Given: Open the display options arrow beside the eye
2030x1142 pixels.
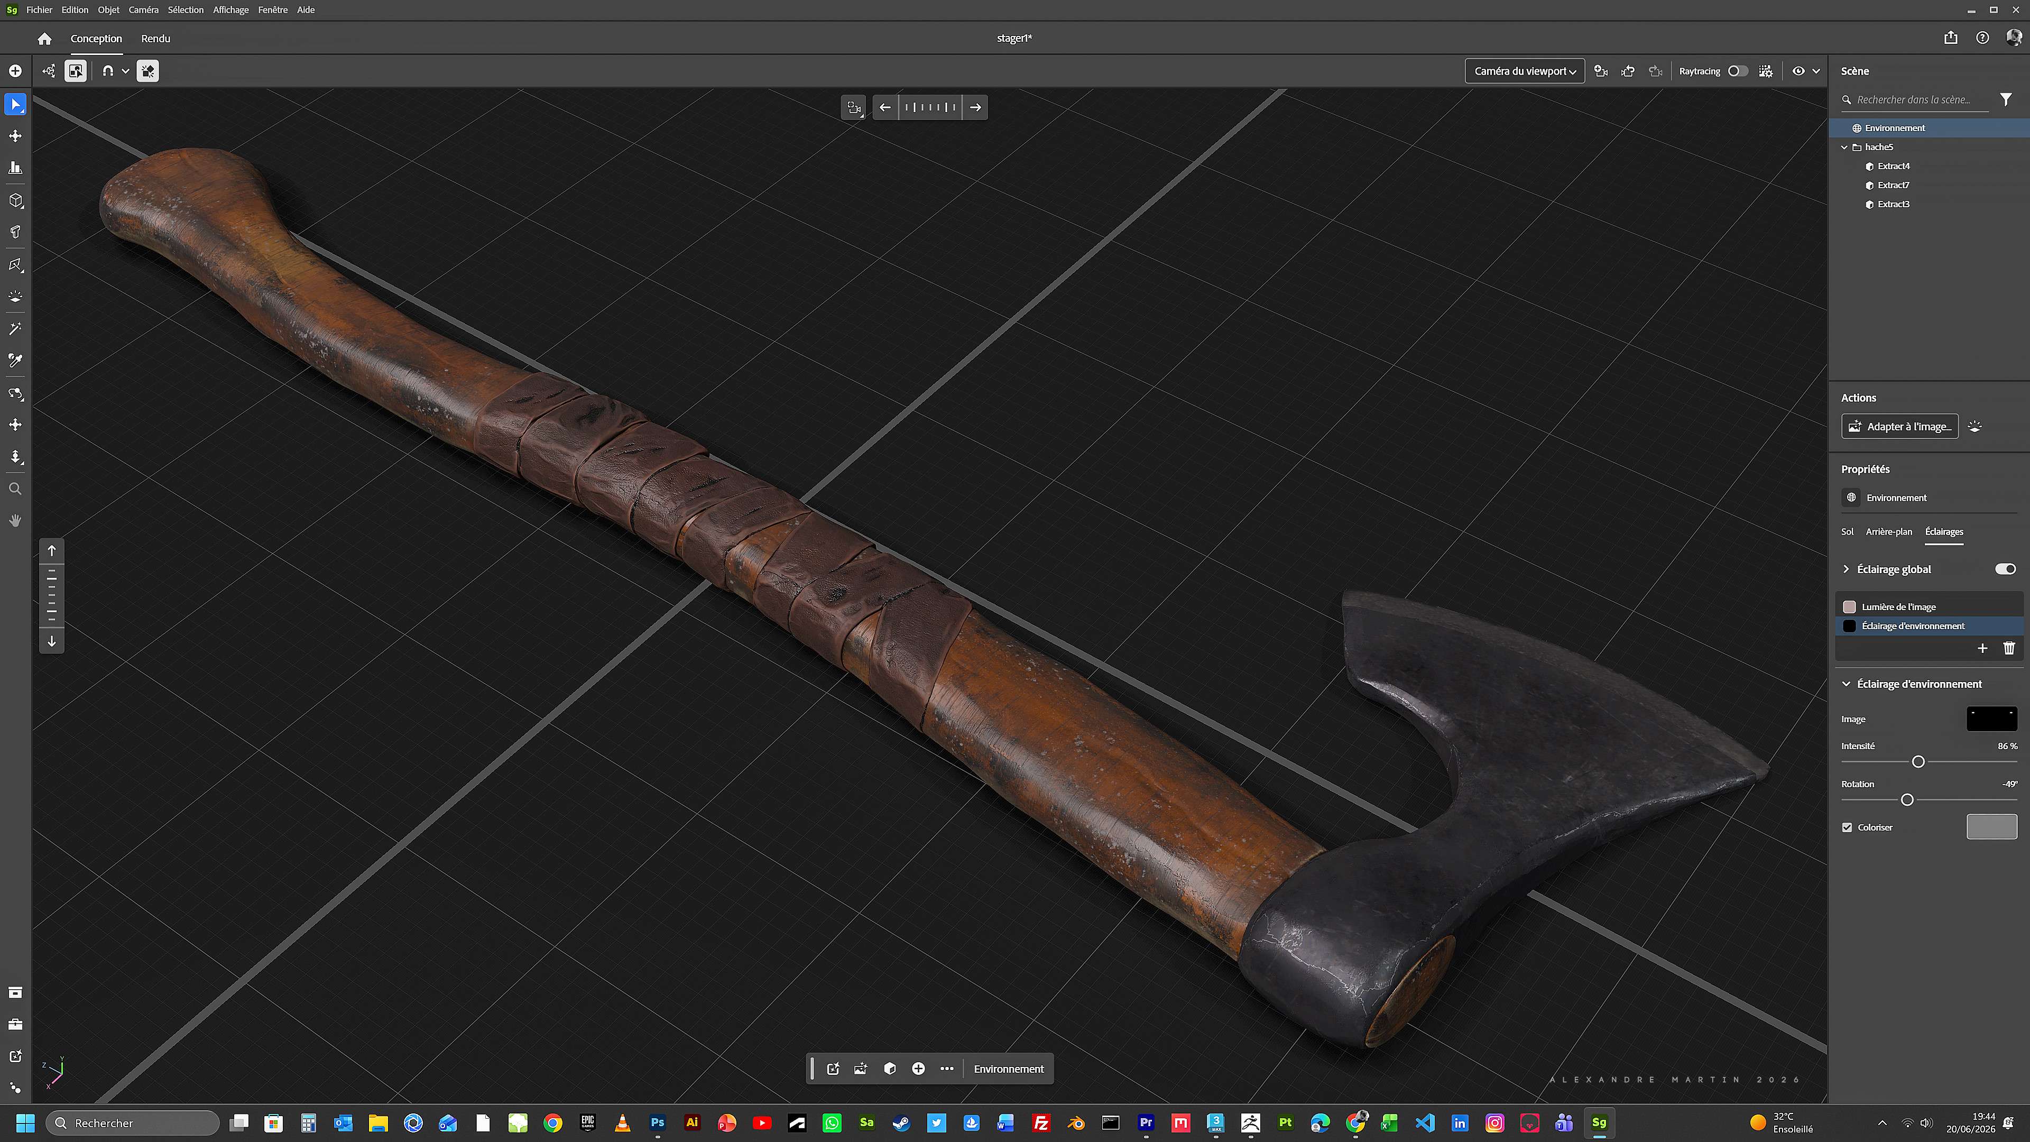Looking at the screenshot, I should tap(1816, 71).
